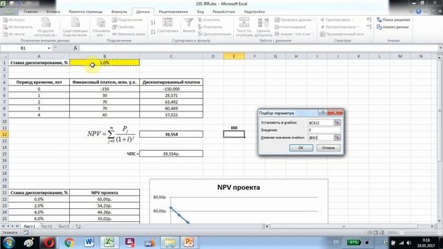Open the Name Box dropdown arrow
Image resolution: width=443 pixels, height=249 pixels.
(x=49, y=48)
